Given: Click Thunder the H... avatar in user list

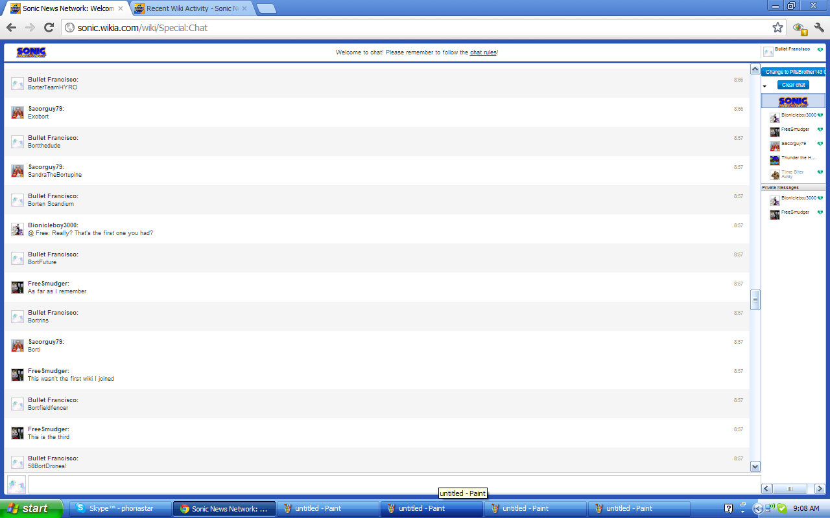Looking at the screenshot, I should (774, 161).
